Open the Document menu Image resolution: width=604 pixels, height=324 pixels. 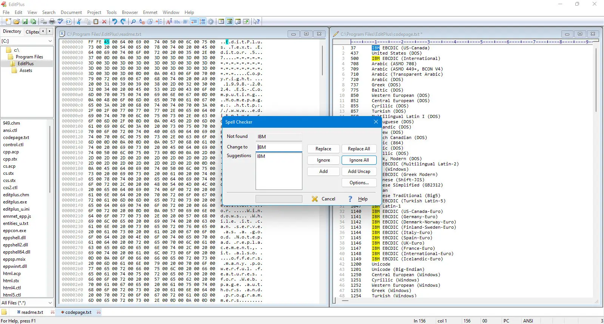tap(71, 12)
